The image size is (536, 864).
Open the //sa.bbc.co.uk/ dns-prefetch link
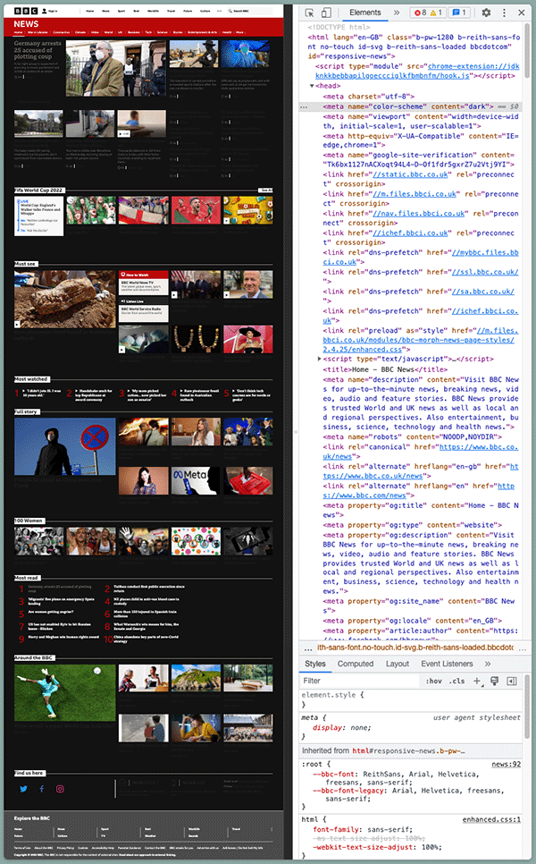click(483, 291)
